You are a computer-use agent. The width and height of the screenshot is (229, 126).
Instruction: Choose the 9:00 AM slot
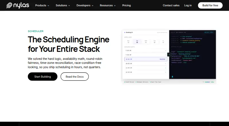tap(146, 51)
